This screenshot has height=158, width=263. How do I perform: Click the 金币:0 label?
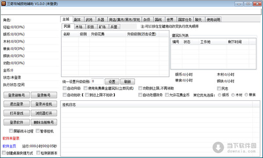click(x=8, y=70)
